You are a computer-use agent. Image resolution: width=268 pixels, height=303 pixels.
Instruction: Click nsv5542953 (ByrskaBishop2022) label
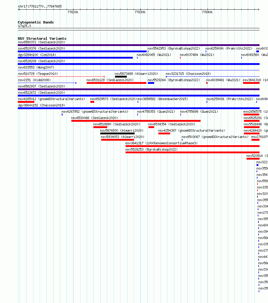pyautogui.click(x=174, y=48)
